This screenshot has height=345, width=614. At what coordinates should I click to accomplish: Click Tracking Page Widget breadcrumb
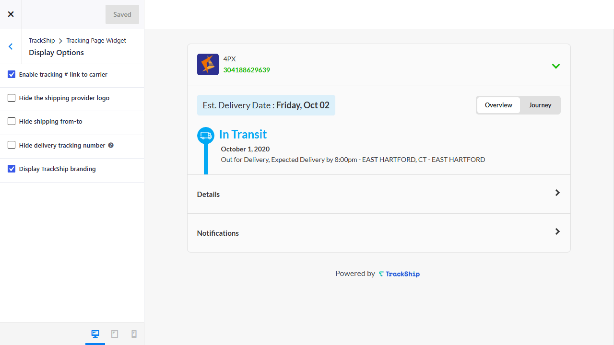pos(96,41)
